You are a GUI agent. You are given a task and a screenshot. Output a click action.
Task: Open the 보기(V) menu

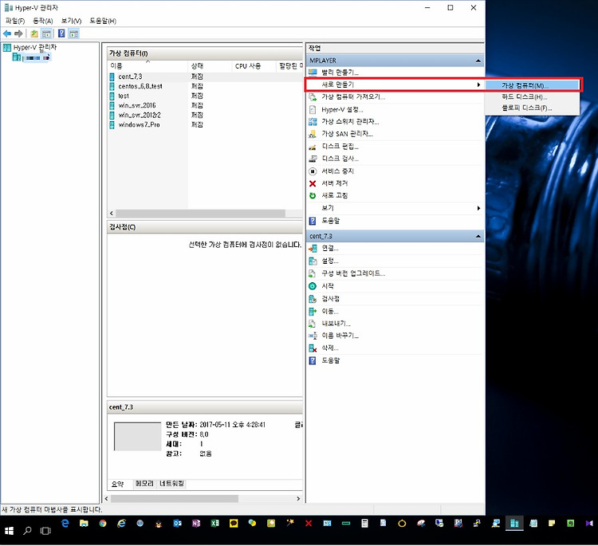[x=71, y=21]
